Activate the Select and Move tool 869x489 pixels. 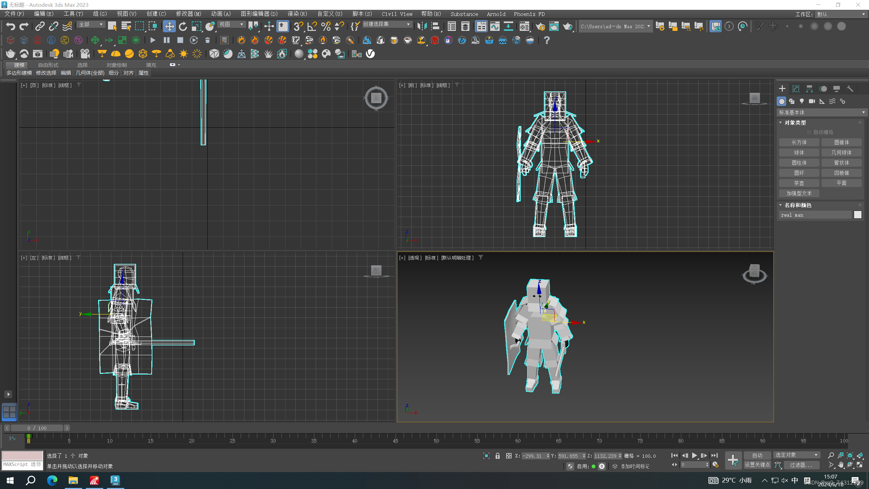pos(169,26)
